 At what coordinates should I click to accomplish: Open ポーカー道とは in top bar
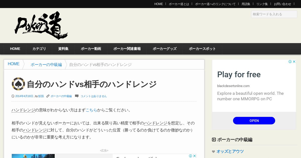[x=179, y=4]
